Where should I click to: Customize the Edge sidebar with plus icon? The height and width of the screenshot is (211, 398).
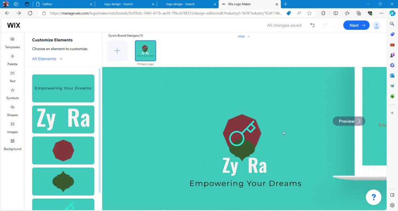pyautogui.click(x=392, y=113)
